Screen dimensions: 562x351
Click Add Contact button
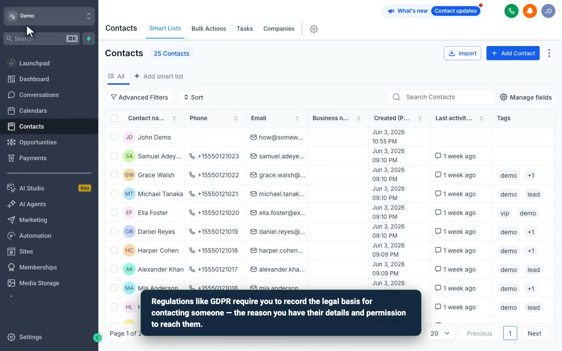513,53
